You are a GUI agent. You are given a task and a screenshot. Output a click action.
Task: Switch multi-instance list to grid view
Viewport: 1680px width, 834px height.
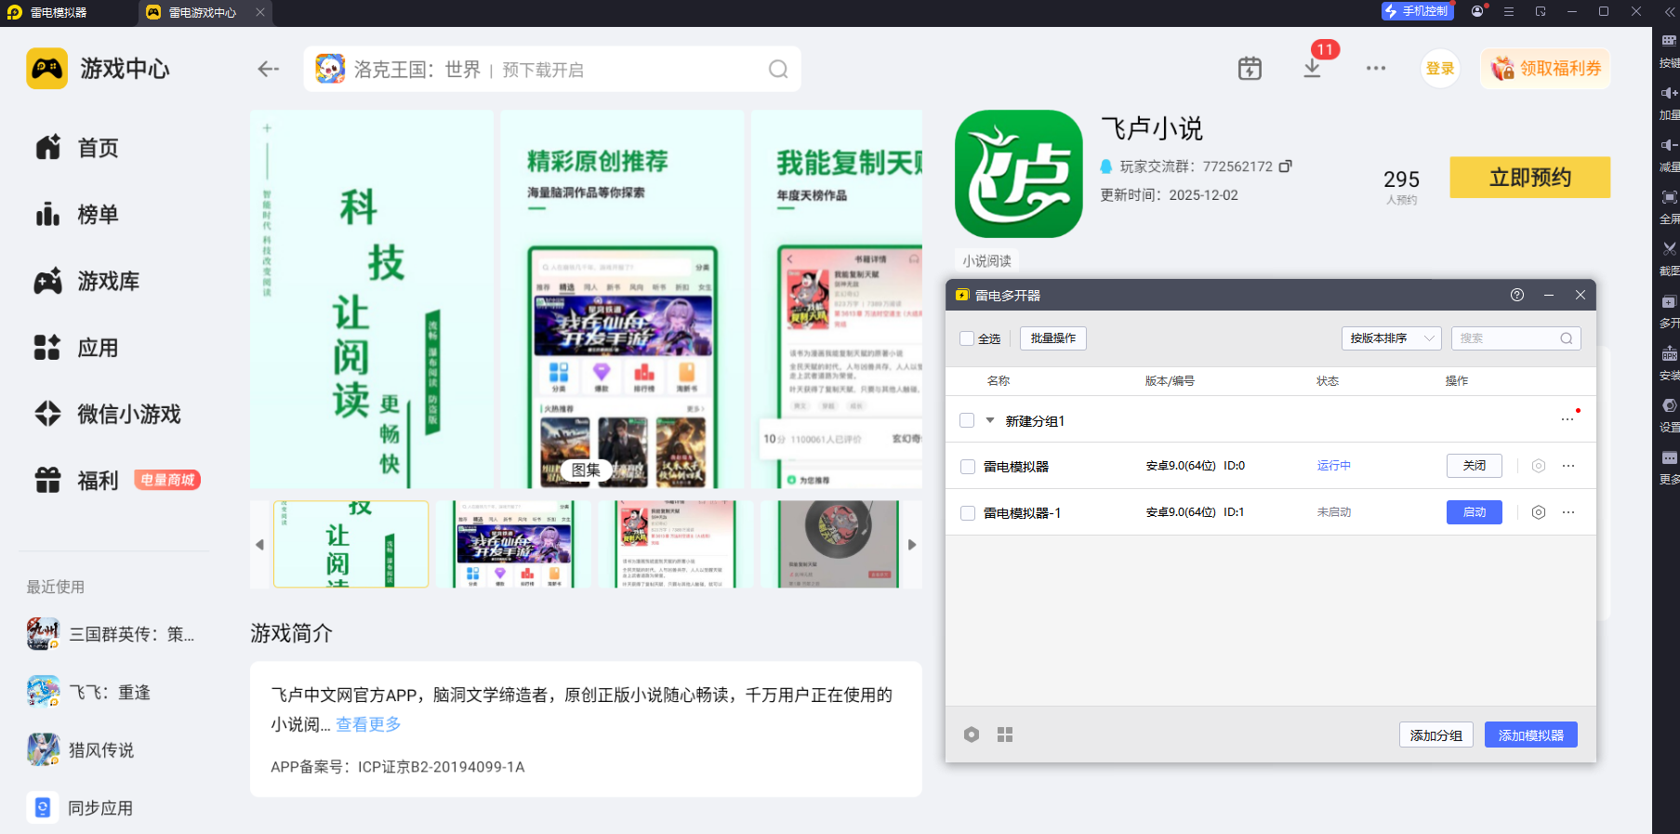[x=1005, y=735]
